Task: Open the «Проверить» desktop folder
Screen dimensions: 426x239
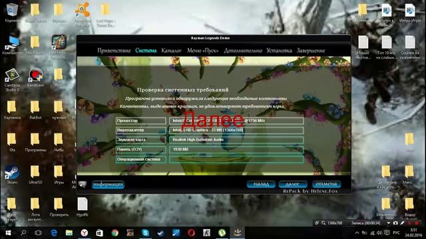Action: [x=59, y=207]
